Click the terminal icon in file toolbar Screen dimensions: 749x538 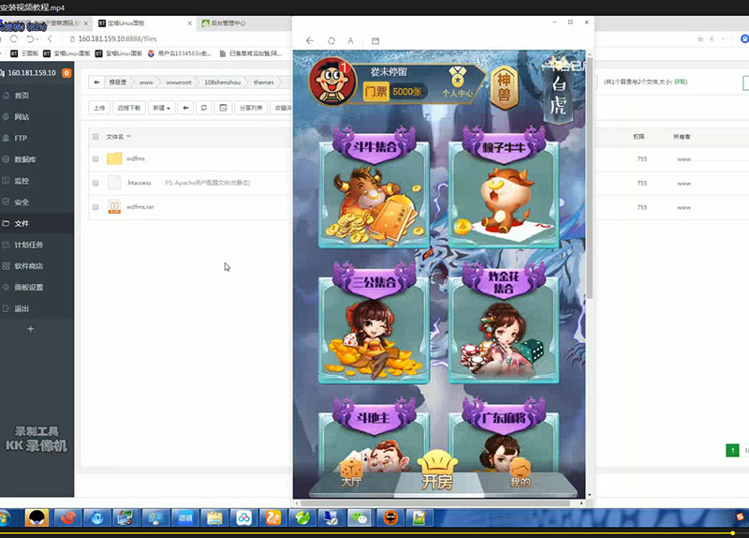(x=223, y=108)
